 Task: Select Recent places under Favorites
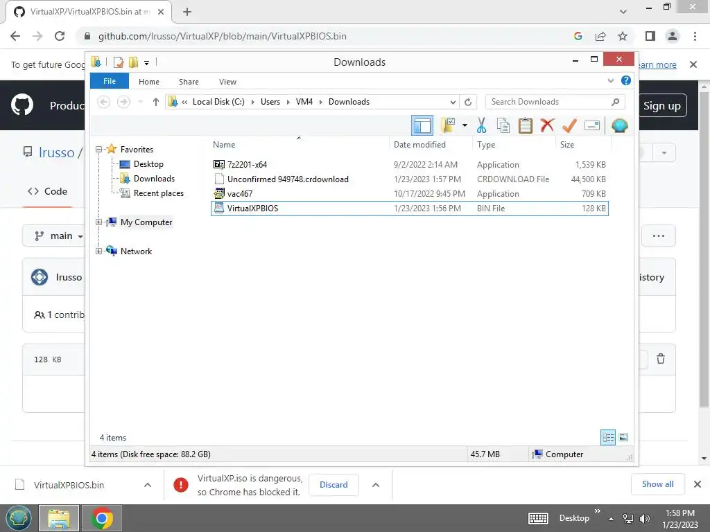point(158,193)
